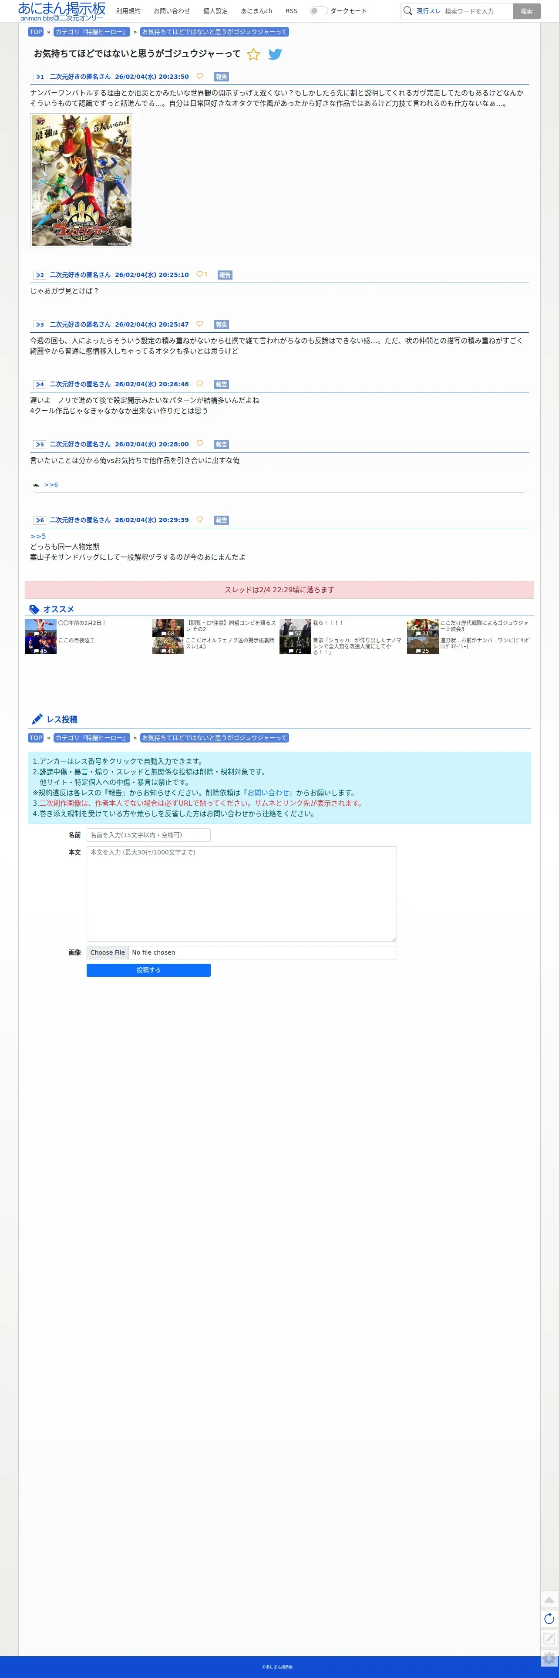Viewport: 559px width, 1678px height.
Task: Focus the search keyword input field
Action: coord(477,11)
